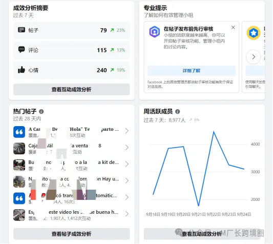Viewport: 273px width, 244px height.
Task: Click the '过去 28 天内' subtitle
Action: point(27,119)
